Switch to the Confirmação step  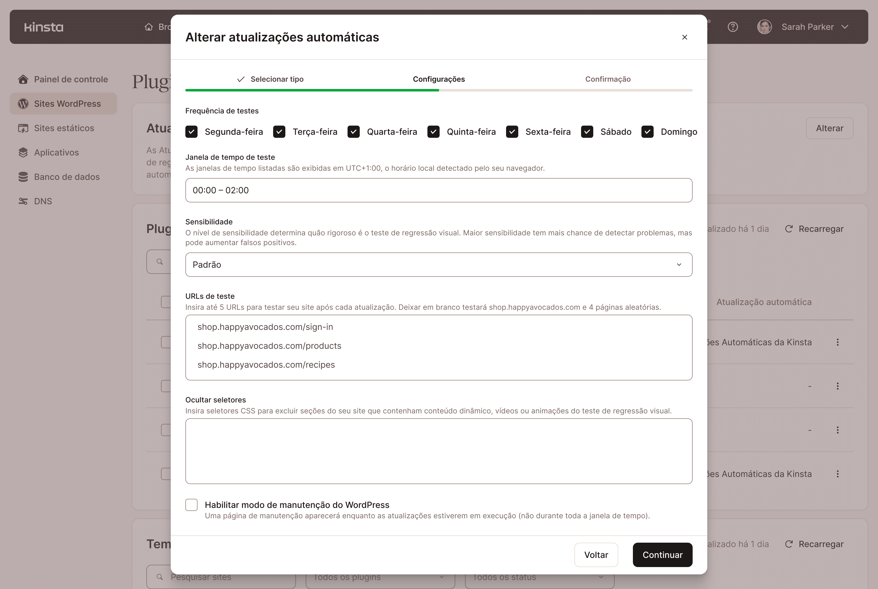click(607, 79)
